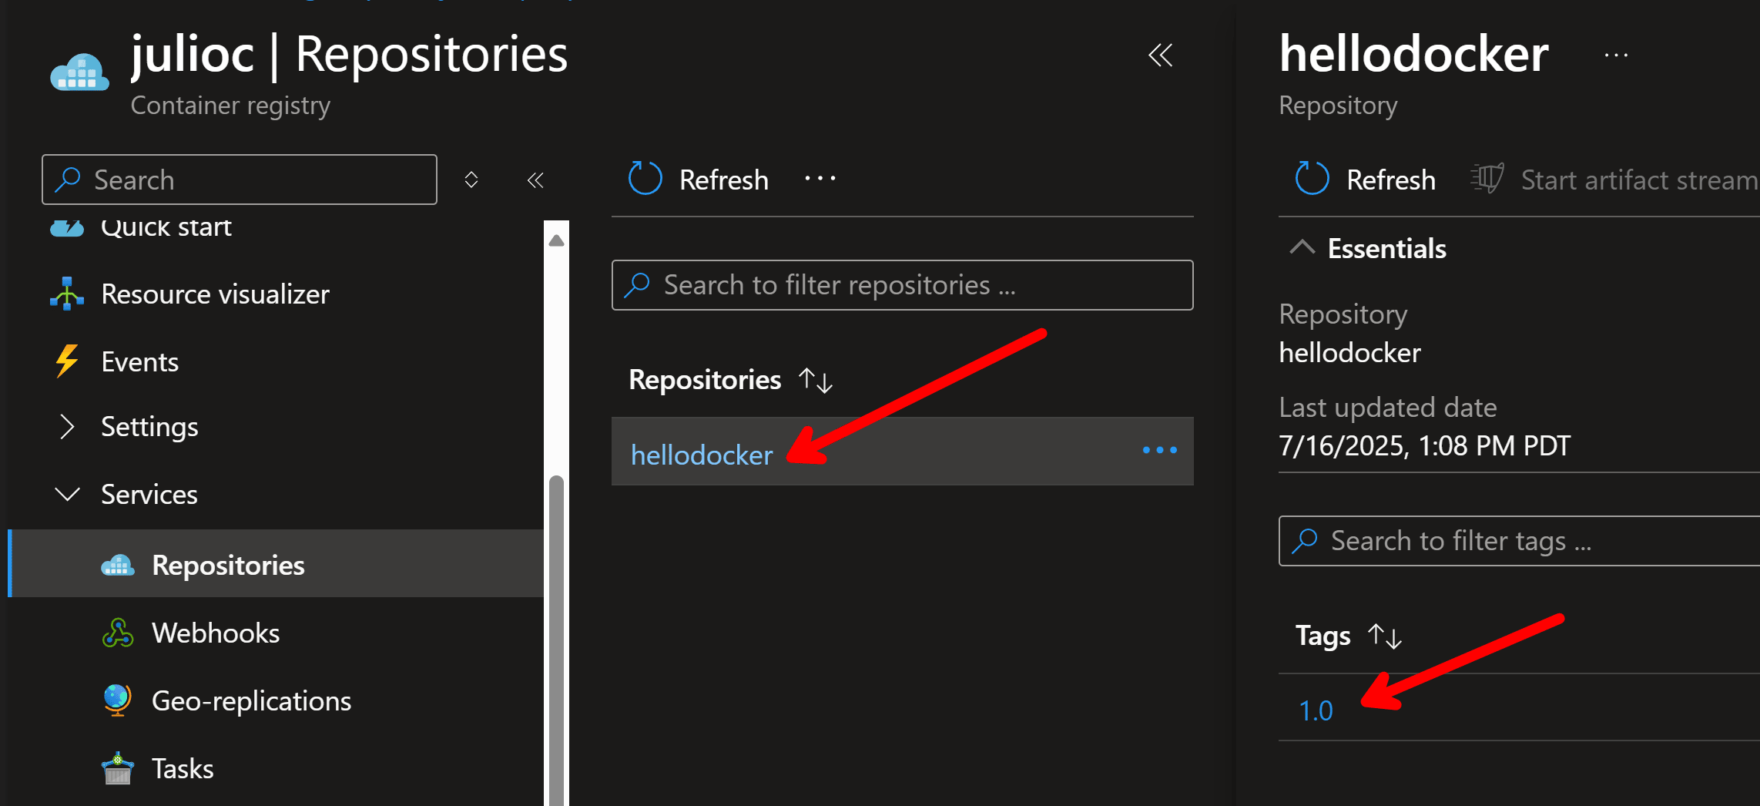Expand the Settings section
This screenshot has height=806, width=1760.
point(67,426)
